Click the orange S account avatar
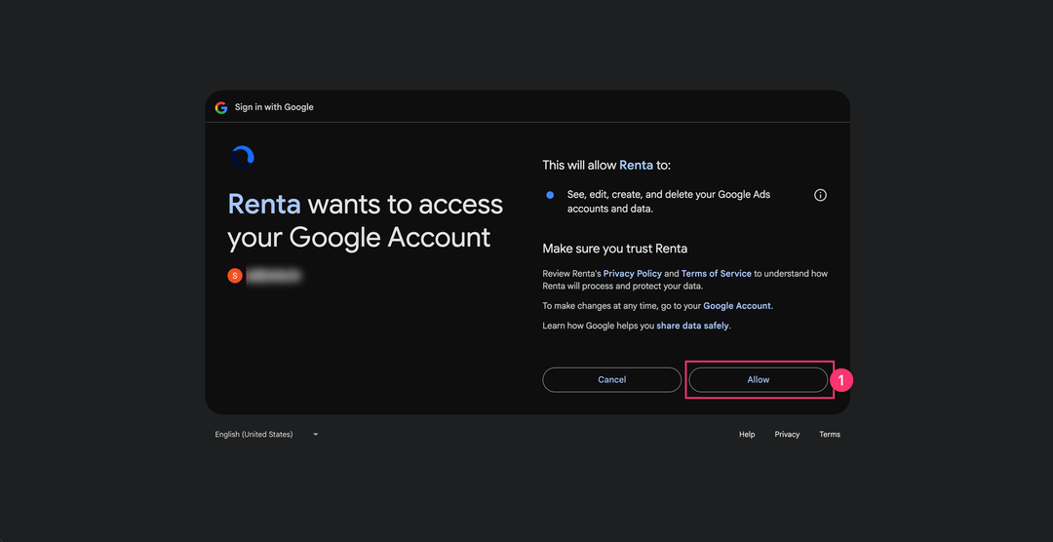 click(x=234, y=275)
